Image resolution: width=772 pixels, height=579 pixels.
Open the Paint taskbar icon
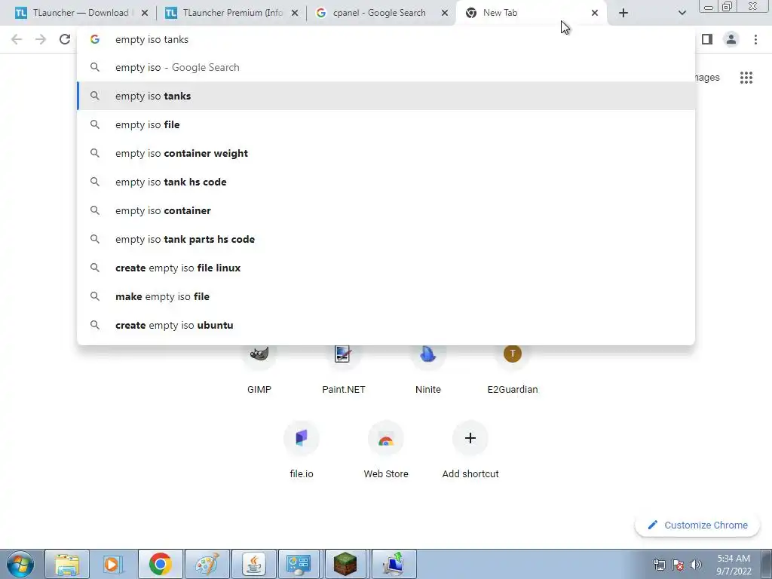click(x=207, y=564)
